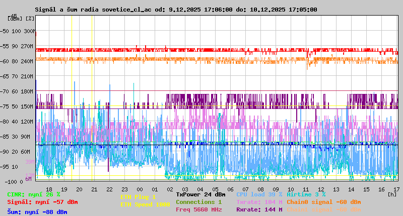Click the Freq 5660 MHz legend label
Image resolution: width=403 pixels, height=216 pixels.
(x=198, y=209)
